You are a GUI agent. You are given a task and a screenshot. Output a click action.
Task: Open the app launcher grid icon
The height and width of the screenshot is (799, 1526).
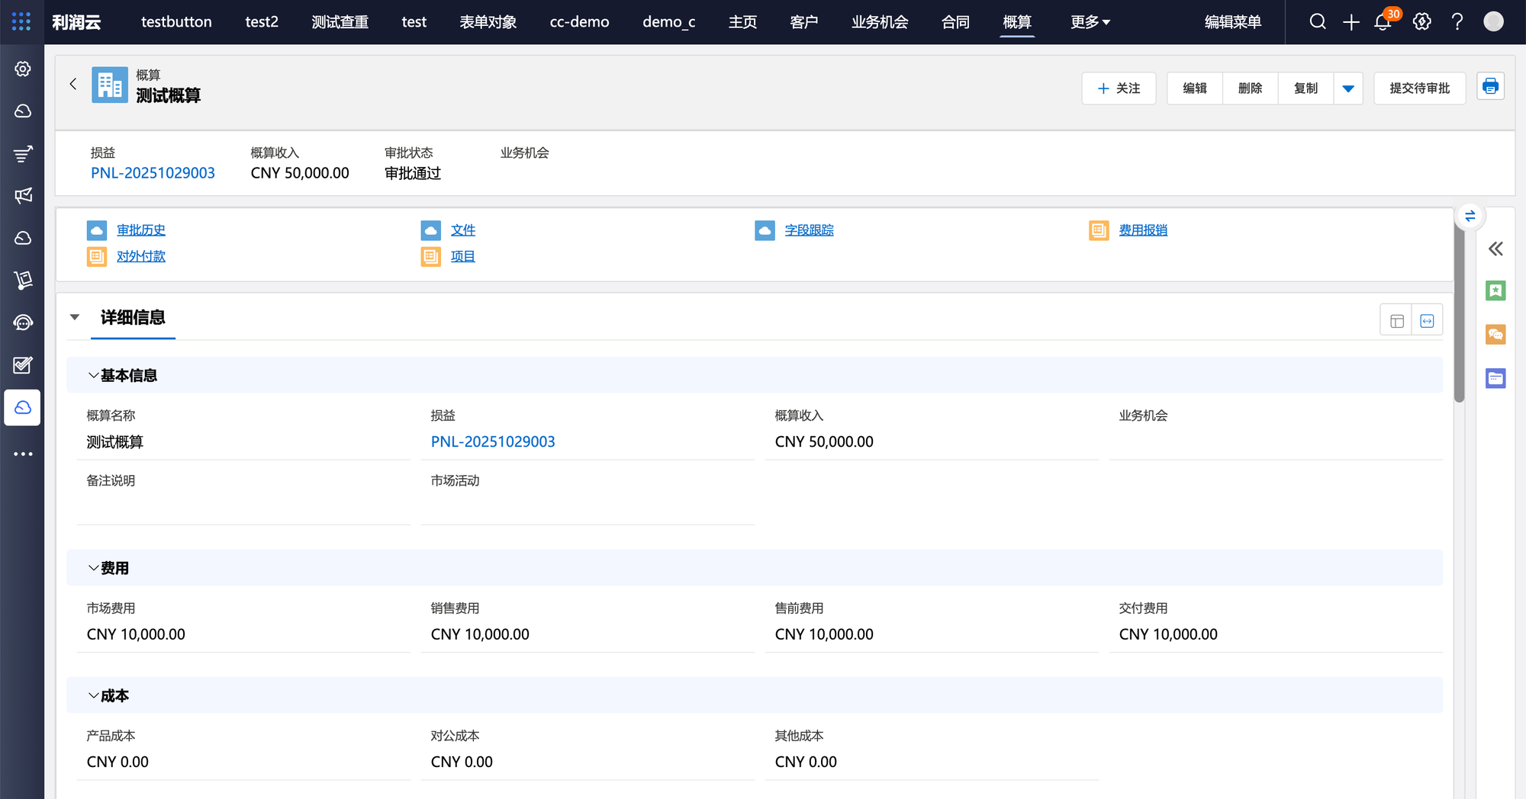[x=21, y=22]
